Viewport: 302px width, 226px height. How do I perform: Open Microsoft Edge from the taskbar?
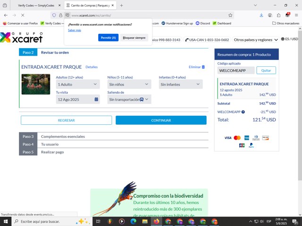133,221
